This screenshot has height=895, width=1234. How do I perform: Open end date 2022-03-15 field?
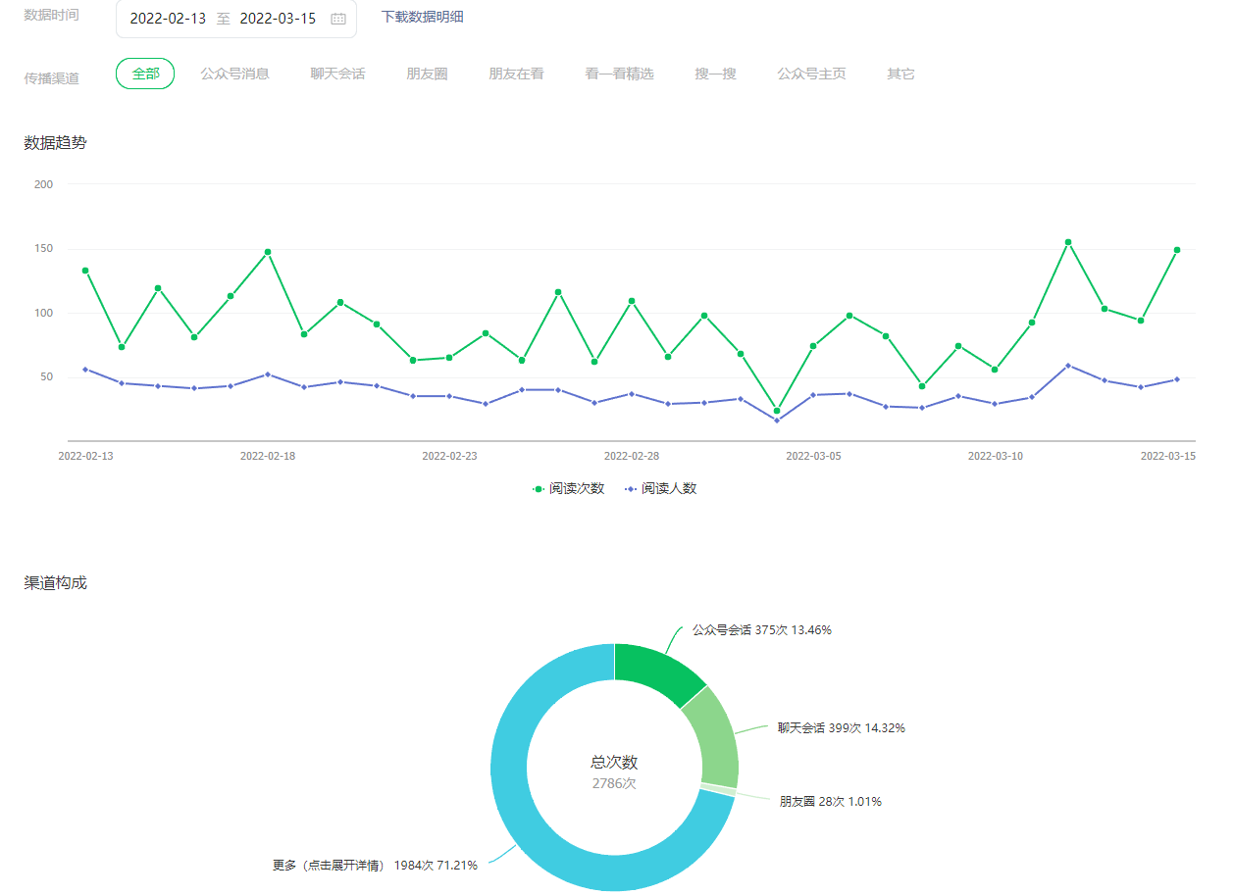pos(278,19)
